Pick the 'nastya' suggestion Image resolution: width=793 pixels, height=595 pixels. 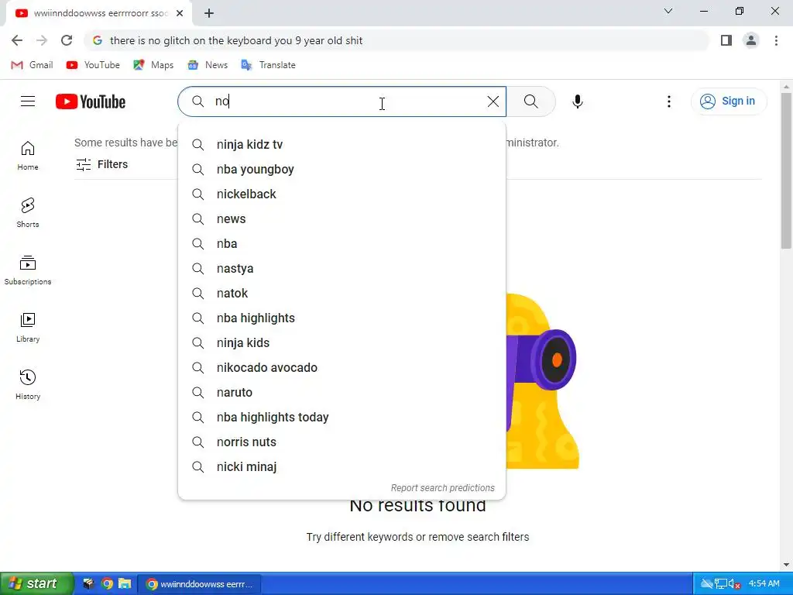(342, 269)
